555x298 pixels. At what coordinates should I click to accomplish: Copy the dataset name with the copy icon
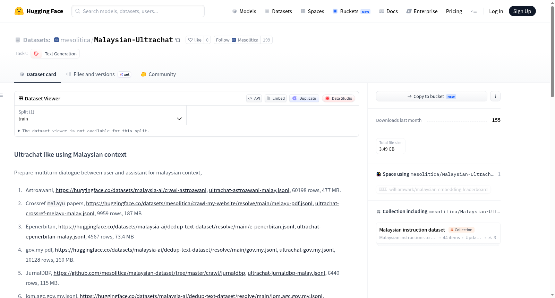point(178,40)
